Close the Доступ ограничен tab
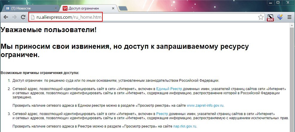 point(113,8)
